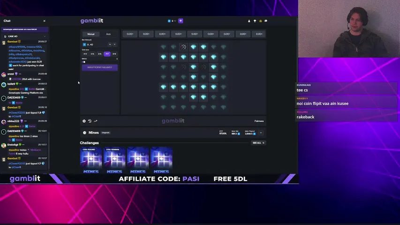Click the INSUFFICIENT BALANCE button

(x=100, y=67)
